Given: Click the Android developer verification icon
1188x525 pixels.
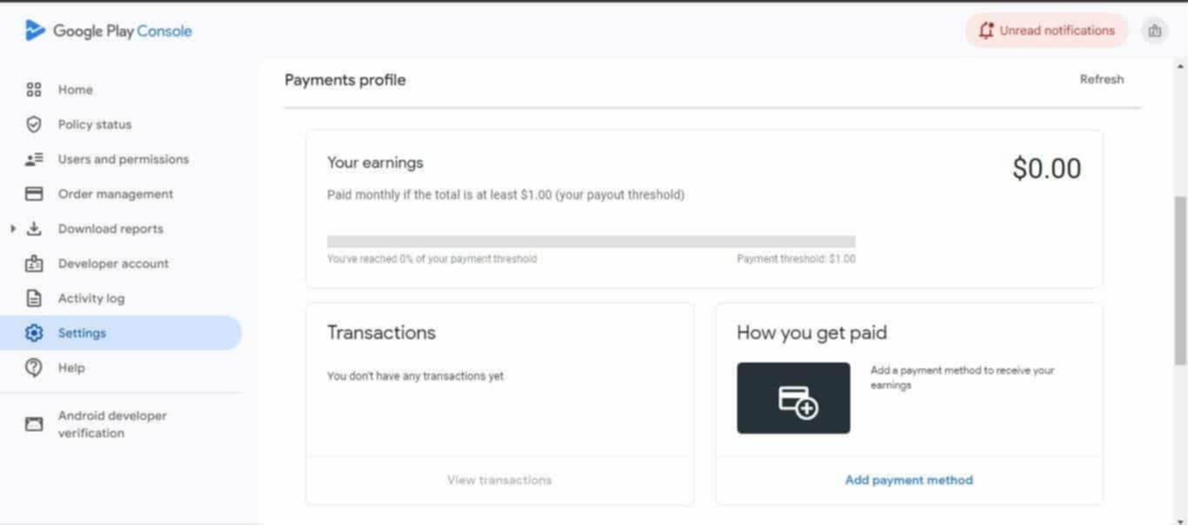Looking at the screenshot, I should 34,424.
